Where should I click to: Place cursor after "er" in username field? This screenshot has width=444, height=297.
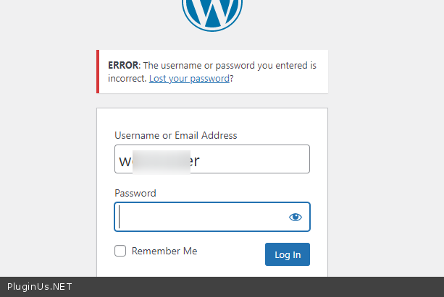[201, 160]
